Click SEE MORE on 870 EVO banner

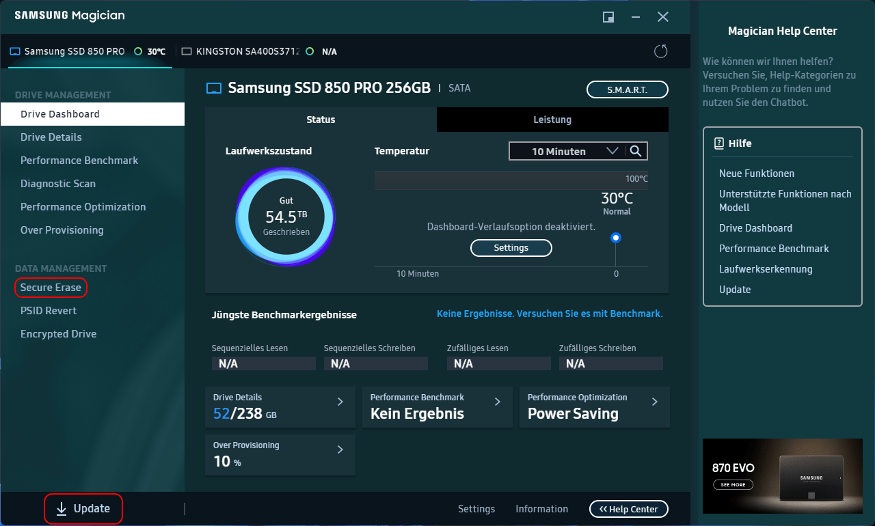pos(733,485)
